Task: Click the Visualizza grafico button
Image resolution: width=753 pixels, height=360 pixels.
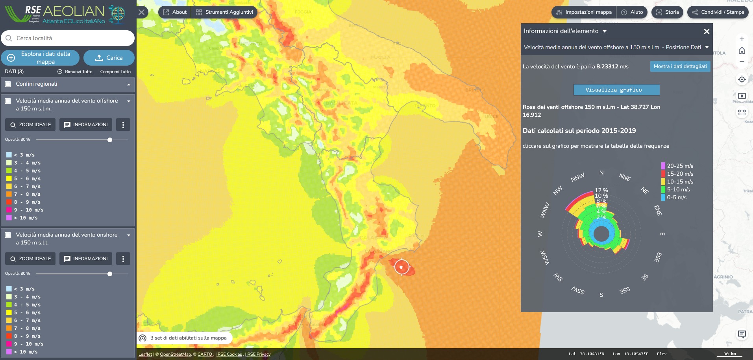Action: (617, 90)
